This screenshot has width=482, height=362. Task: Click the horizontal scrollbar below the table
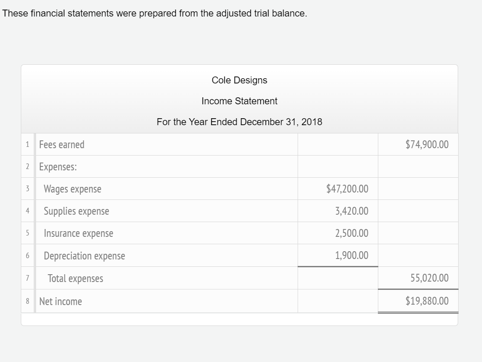(239, 320)
